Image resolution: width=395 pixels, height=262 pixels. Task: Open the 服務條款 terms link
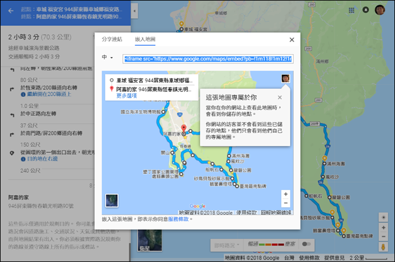click(178, 219)
